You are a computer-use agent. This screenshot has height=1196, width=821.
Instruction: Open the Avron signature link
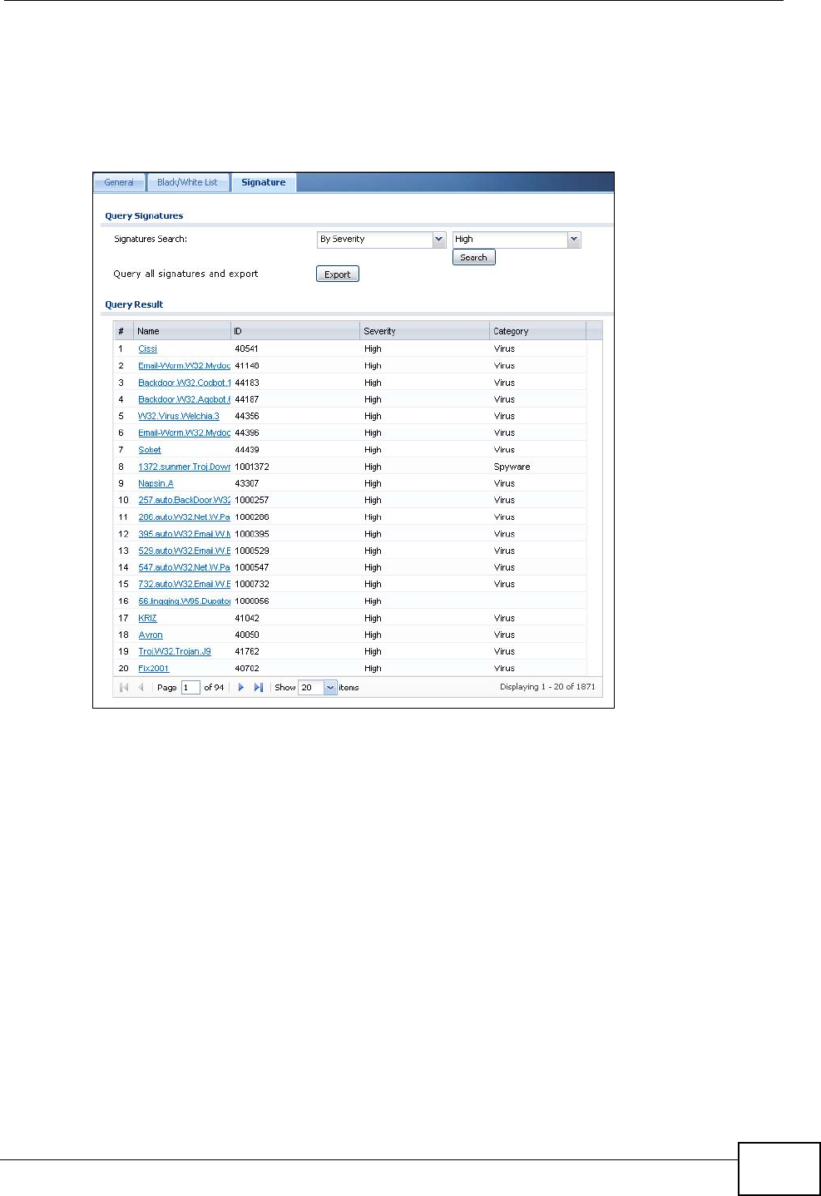click(151, 635)
